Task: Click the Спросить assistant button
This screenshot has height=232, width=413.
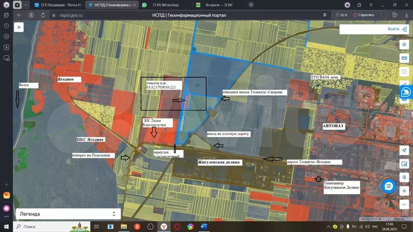Action: click(364, 15)
